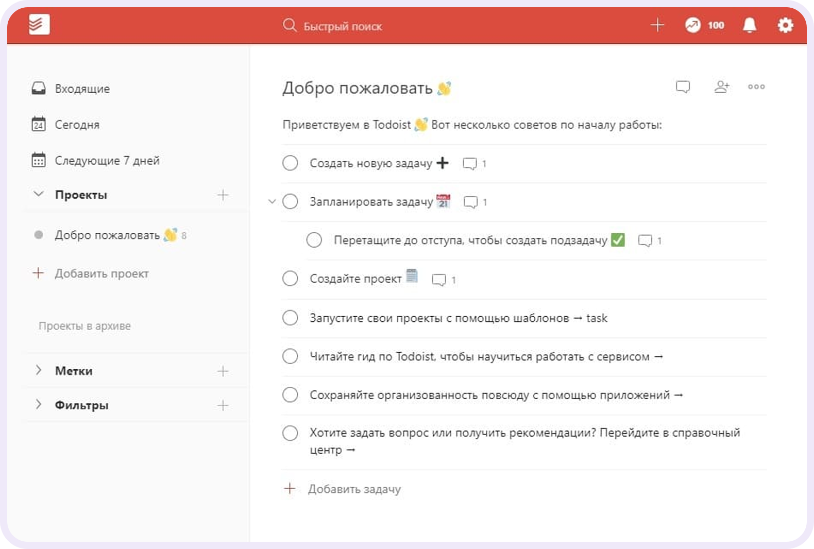Complete task Создать новую задачу
The width and height of the screenshot is (814, 549).
coord(290,163)
